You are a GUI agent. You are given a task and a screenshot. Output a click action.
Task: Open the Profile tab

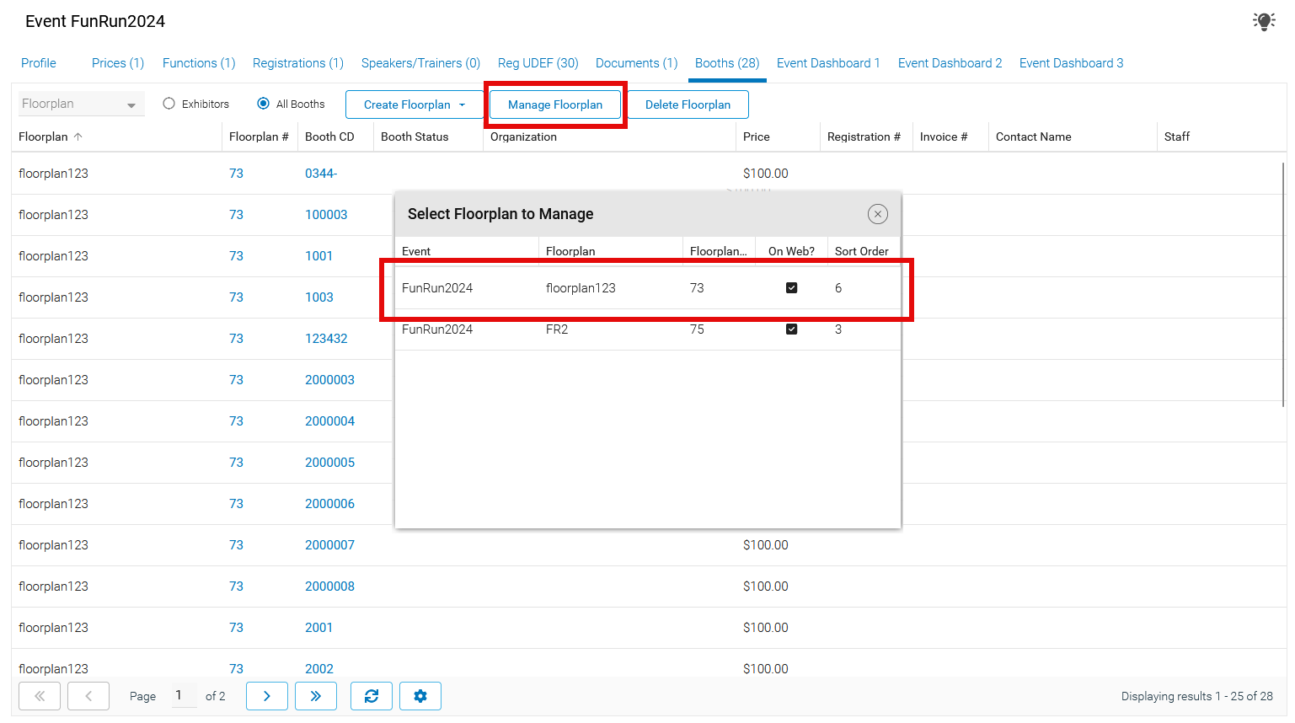(x=39, y=63)
